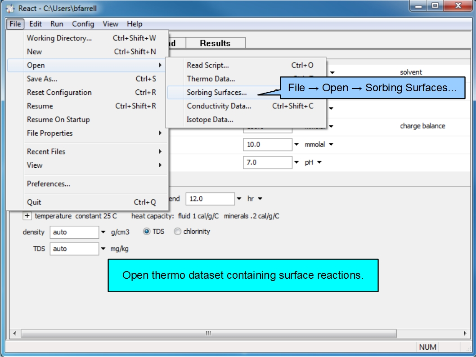Open the Run menu
This screenshot has height=357, width=476.
point(57,24)
